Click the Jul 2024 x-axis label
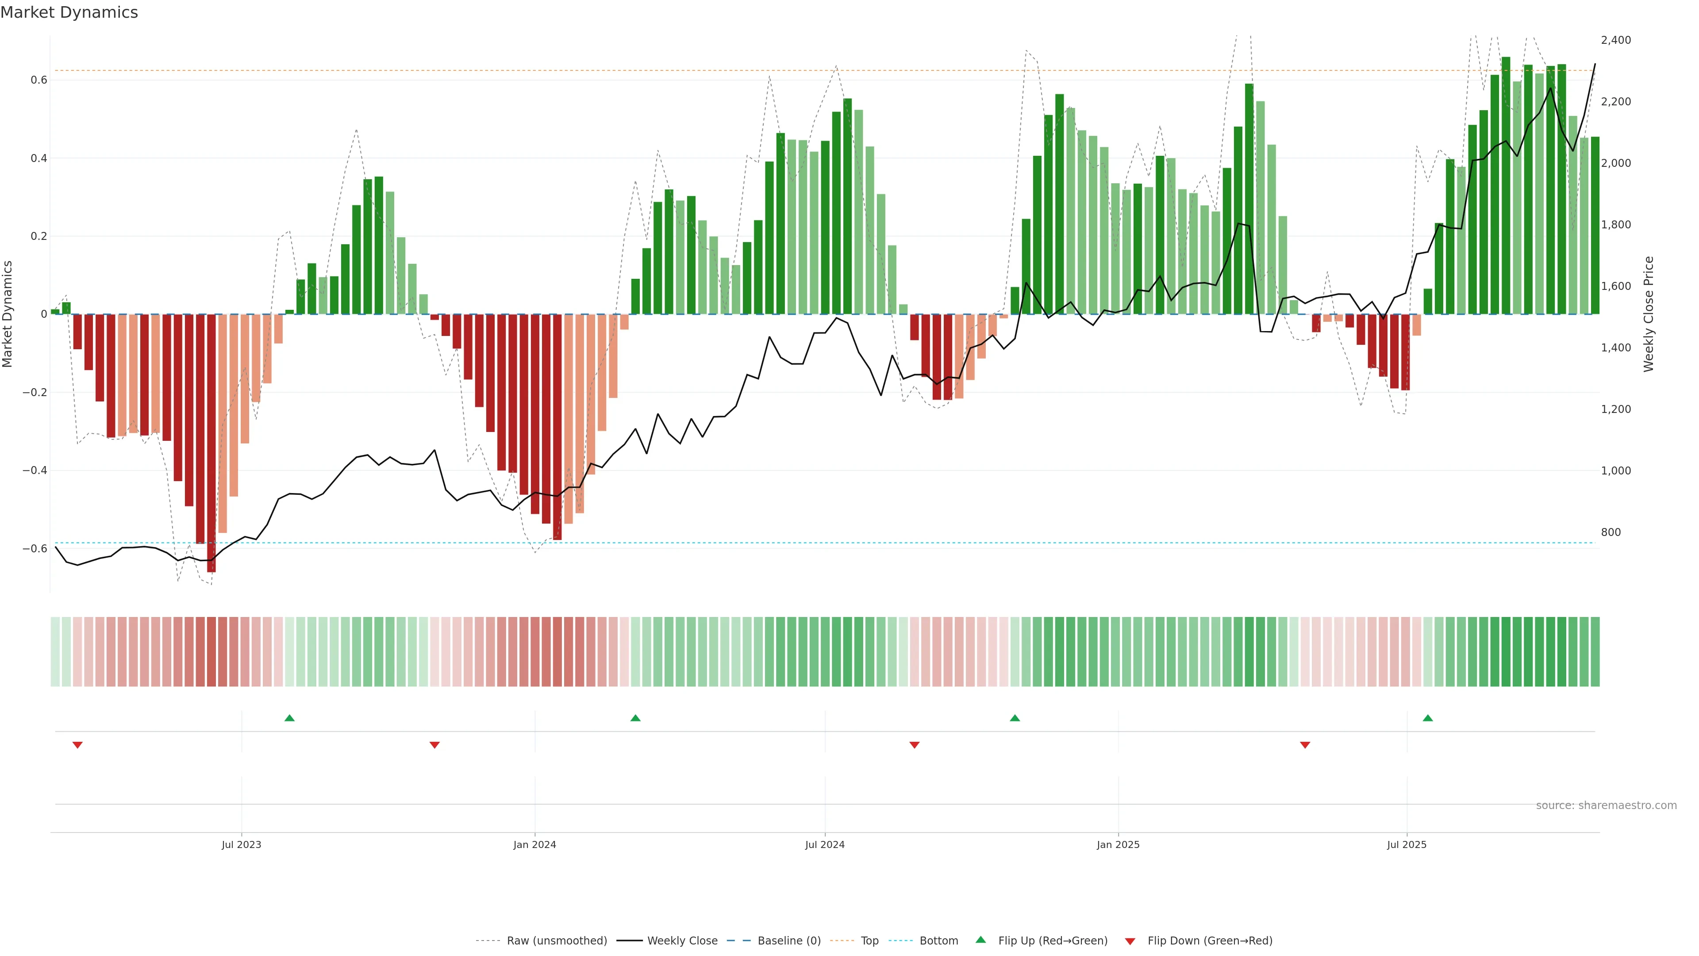Image resolution: width=1699 pixels, height=956 pixels. (x=824, y=844)
